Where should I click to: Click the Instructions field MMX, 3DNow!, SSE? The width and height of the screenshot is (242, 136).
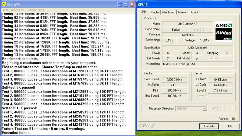198,64
